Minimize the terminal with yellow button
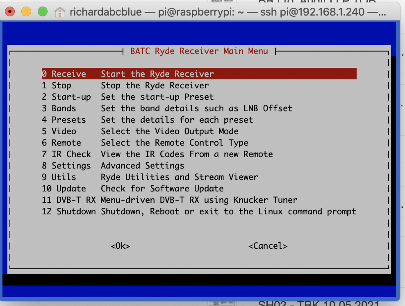Screen dimensions: 405x306 (26, 11)
